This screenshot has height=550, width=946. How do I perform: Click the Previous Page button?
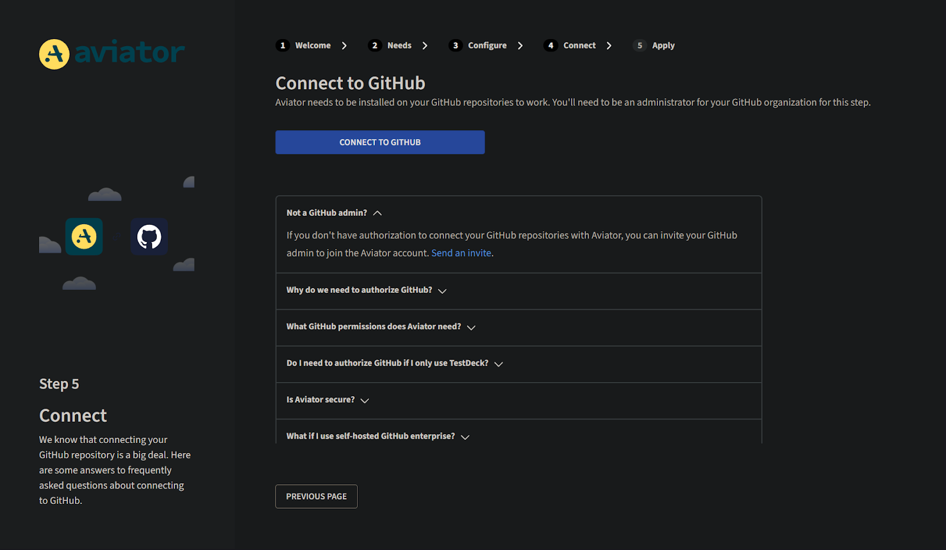(x=316, y=497)
